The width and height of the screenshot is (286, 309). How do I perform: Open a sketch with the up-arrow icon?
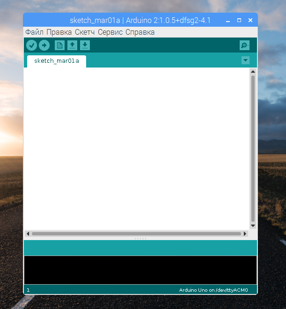[x=72, y=45]
